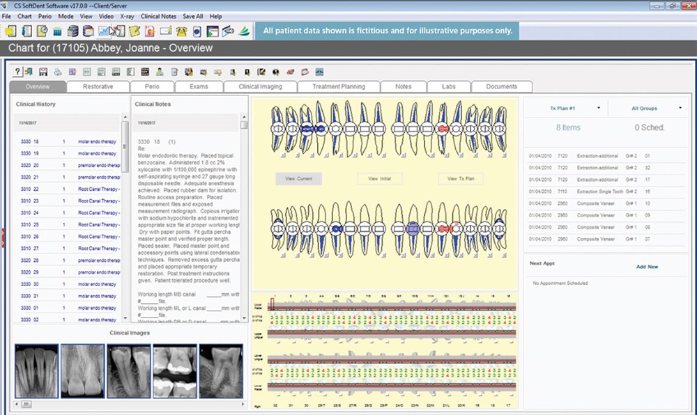Click the question mark help icon
The image size is (697, 415).
tap(17, 72)
